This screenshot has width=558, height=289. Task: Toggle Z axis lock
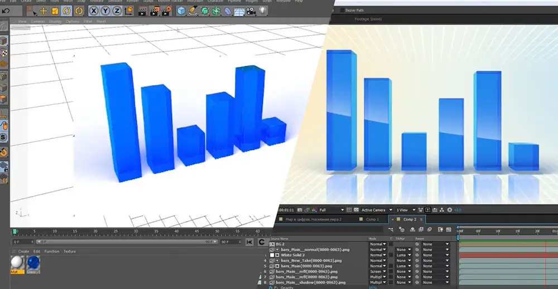click(117, 11)
